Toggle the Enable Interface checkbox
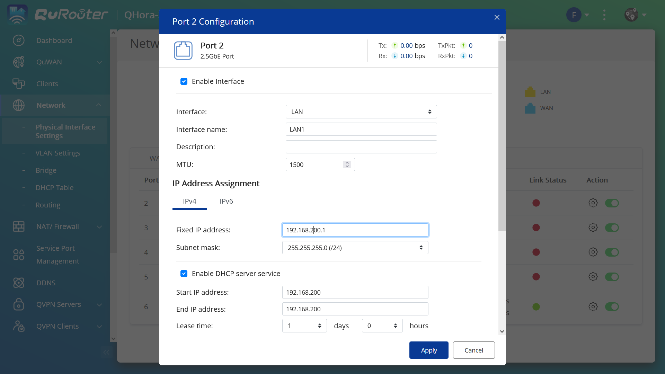The height and width of the screenshot is (374, 665). 184,81
